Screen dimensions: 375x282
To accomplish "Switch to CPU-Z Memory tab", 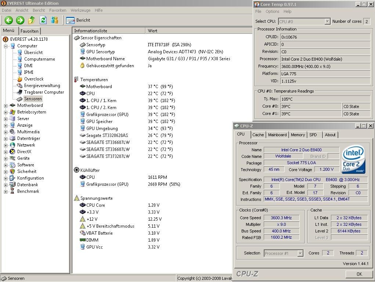I will pos(298,135).
